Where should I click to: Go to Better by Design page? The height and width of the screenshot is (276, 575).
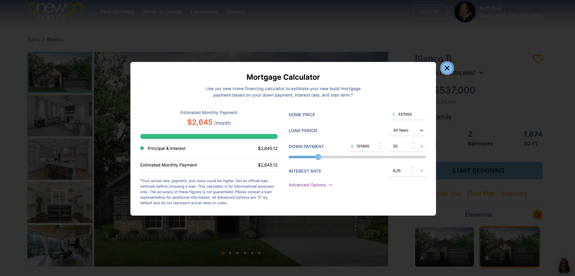tap(163, 12)
